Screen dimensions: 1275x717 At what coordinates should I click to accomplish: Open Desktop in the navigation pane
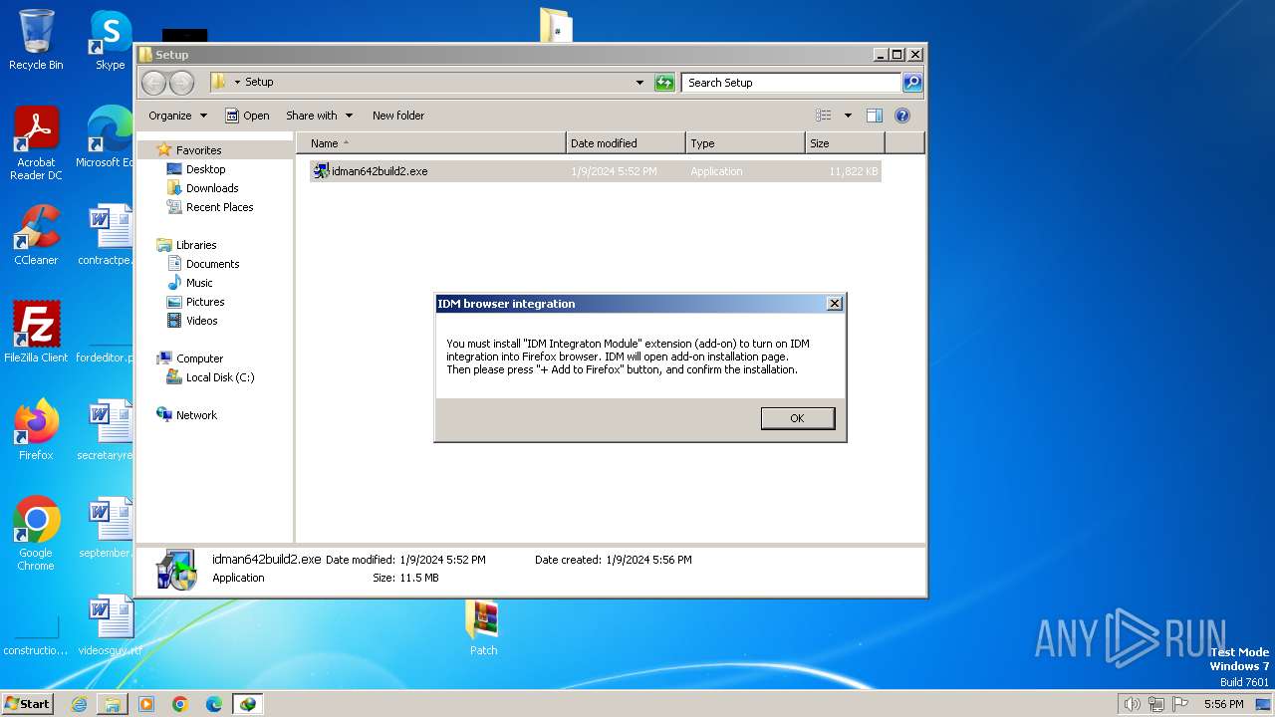[x=205, y=169]
